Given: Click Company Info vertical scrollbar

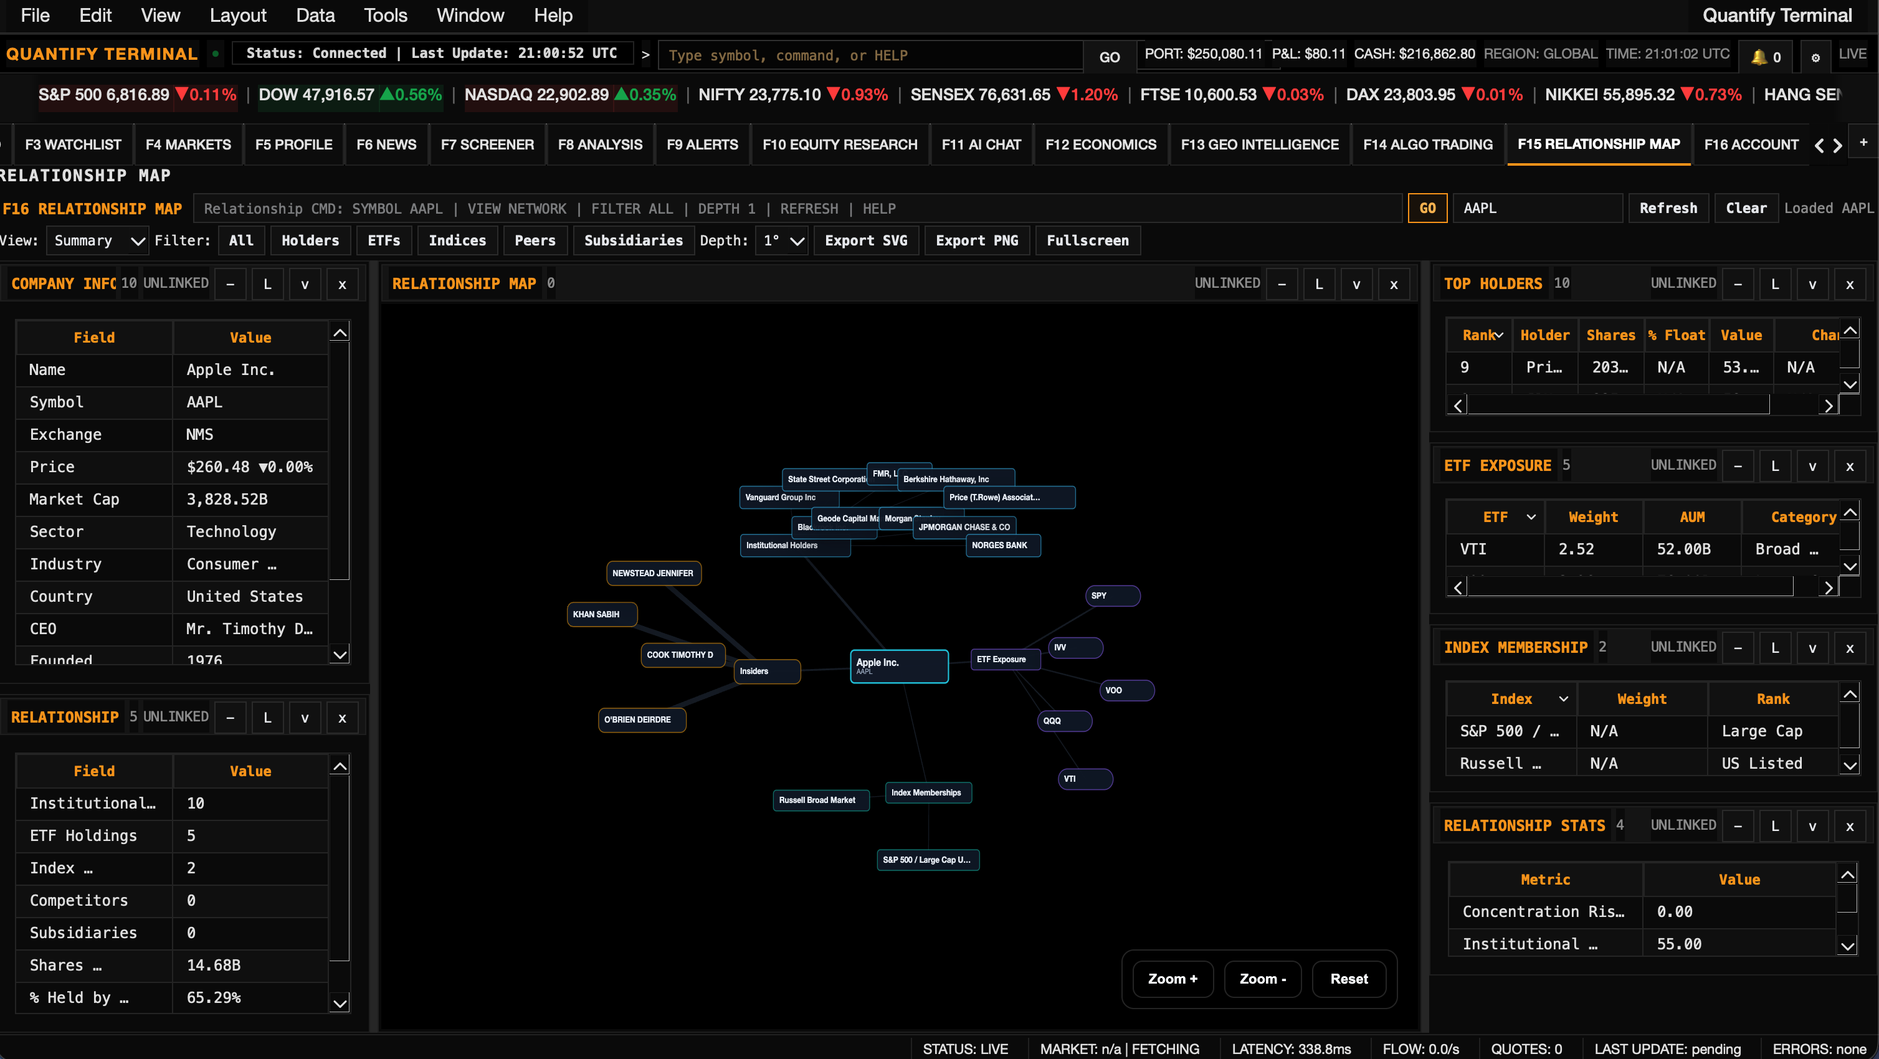Looking at the screenshot, I should [x=339, y=461].
